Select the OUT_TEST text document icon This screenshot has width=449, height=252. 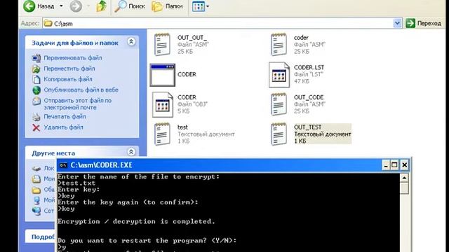pyautogui.click(x=279, y=134)
